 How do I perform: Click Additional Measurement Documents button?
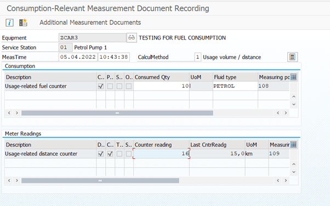point(90,23)
